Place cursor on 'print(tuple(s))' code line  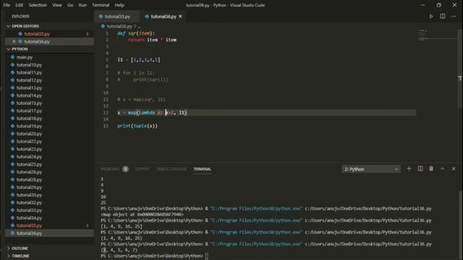tap(137, 126)
